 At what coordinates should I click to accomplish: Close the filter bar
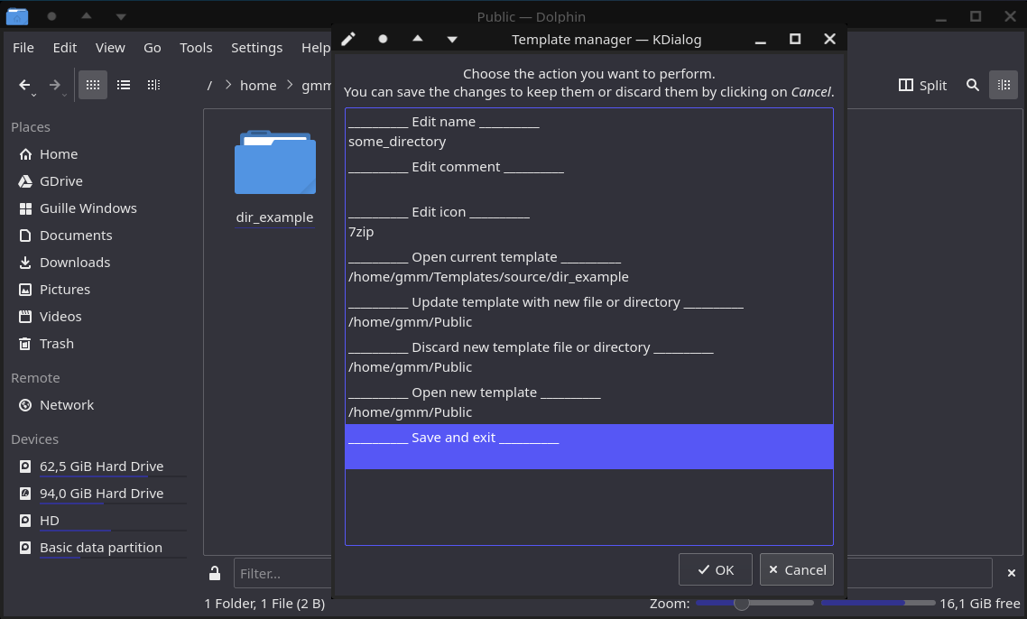click(x=1012, y=573)
